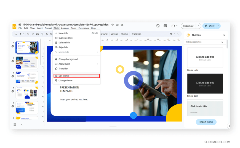
Task: Click the Themes panel scrollbar
Action: coord(227,44)
